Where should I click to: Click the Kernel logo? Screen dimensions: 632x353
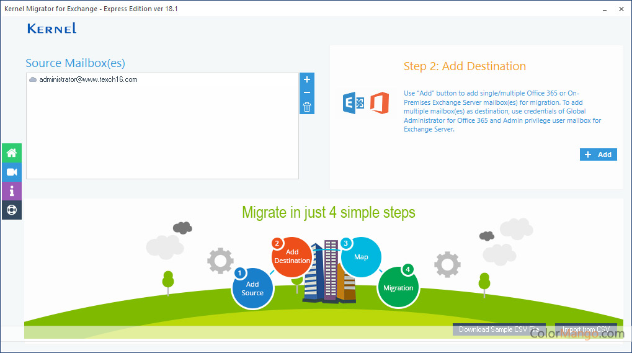[51, 29]
